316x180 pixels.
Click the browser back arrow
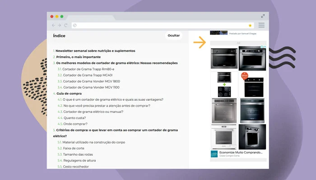click(x=53, y=25)
